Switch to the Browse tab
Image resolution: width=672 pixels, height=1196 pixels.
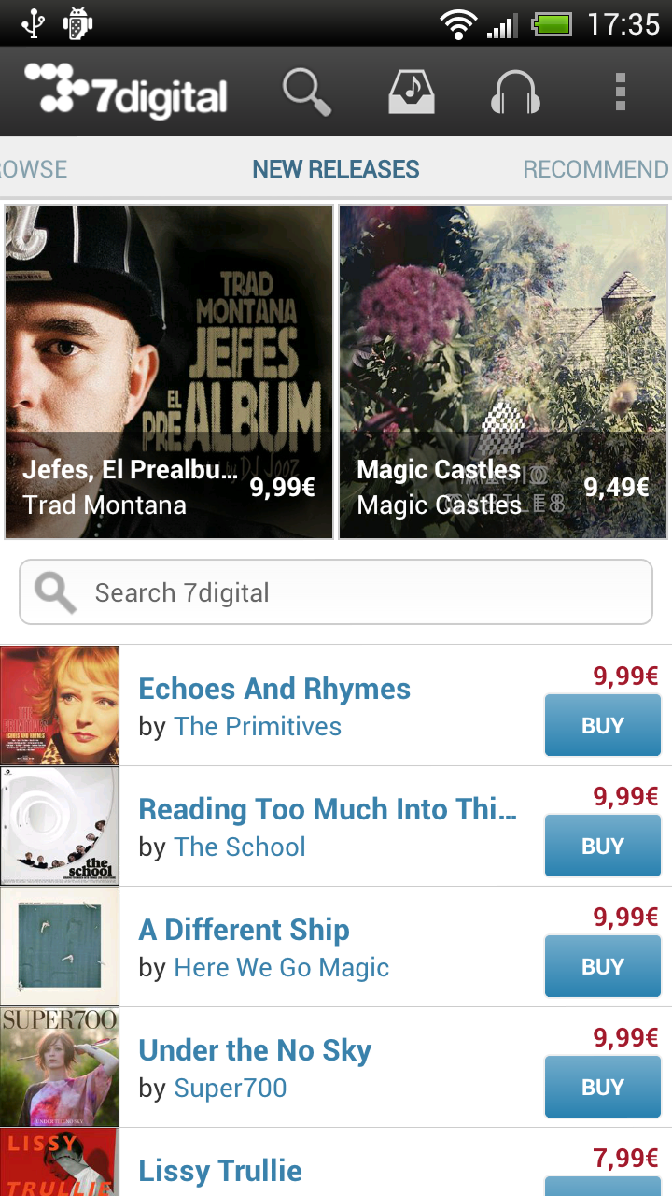click(35, 169)
